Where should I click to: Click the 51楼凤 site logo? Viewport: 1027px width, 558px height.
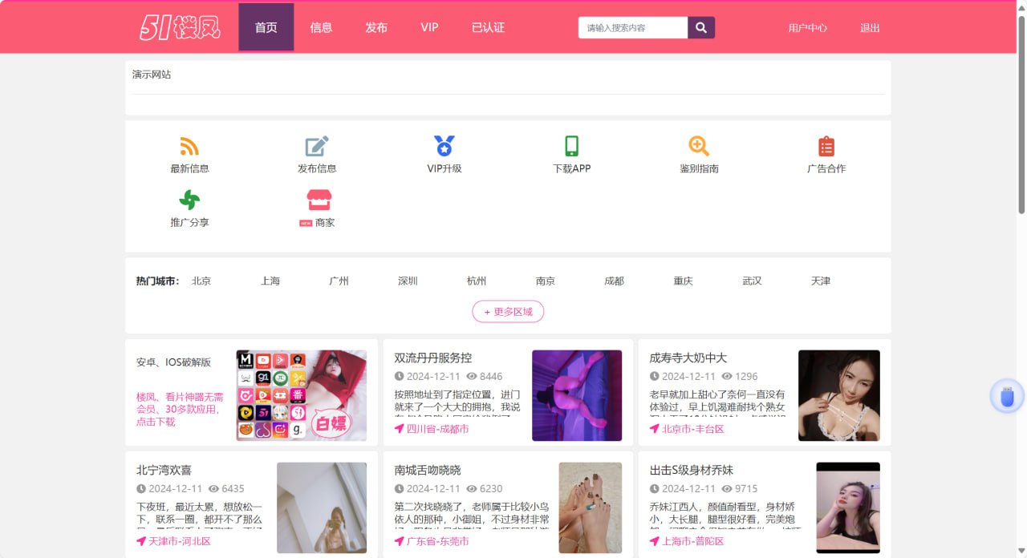[x=180, y=27]
